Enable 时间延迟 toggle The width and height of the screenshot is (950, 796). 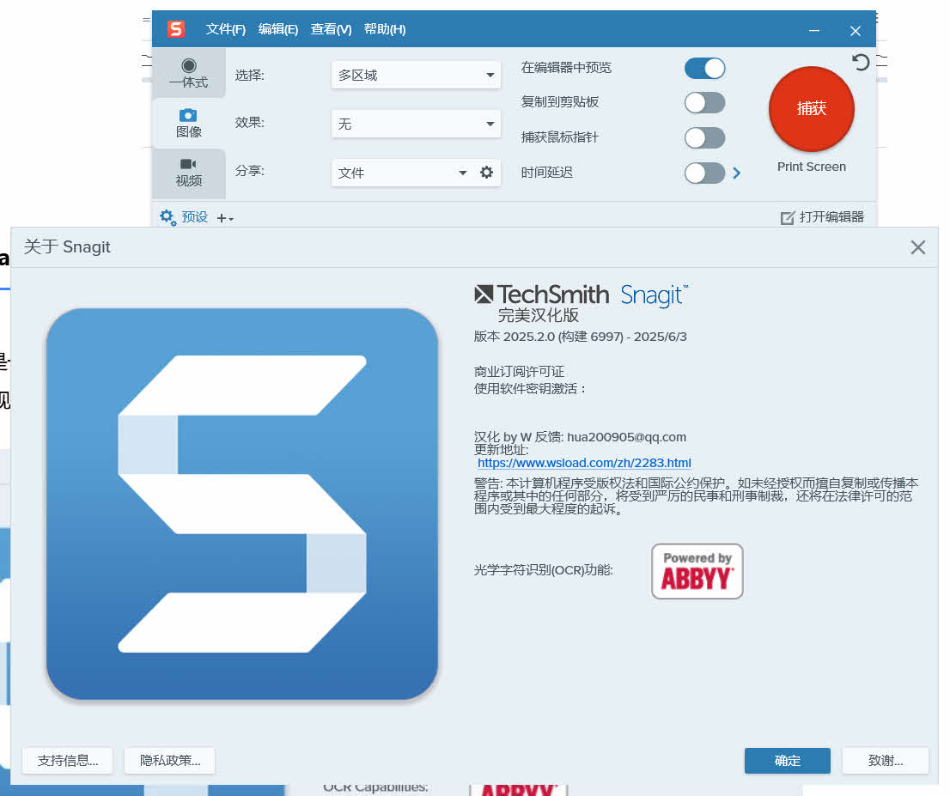(x=704, y=173)
